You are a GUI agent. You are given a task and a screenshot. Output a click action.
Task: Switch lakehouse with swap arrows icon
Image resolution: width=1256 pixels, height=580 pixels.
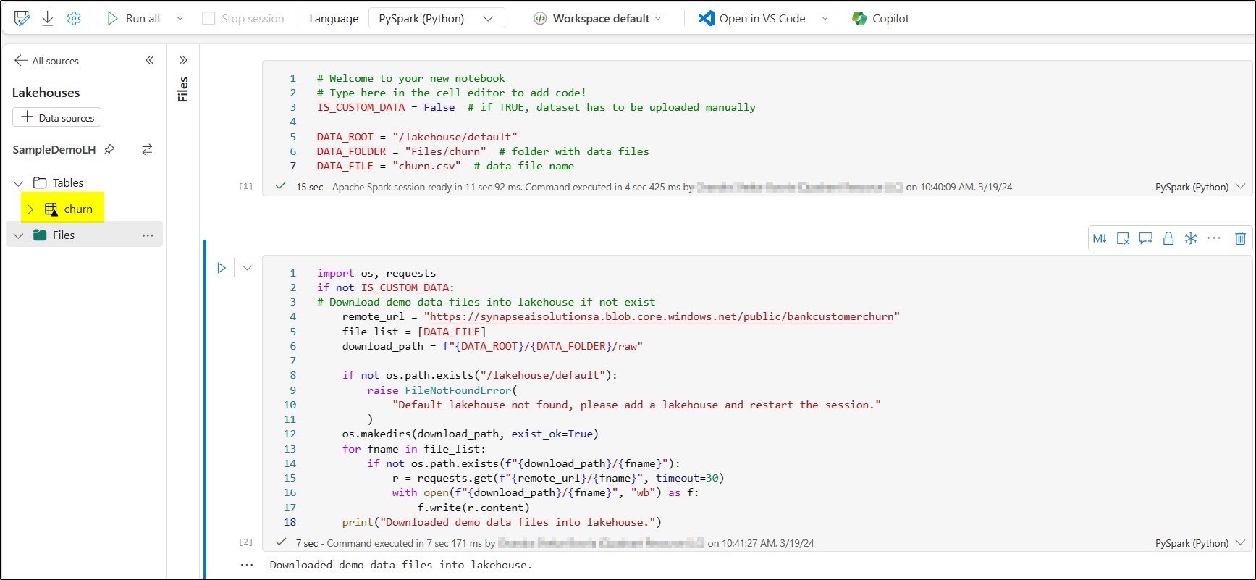click(147, 149)
